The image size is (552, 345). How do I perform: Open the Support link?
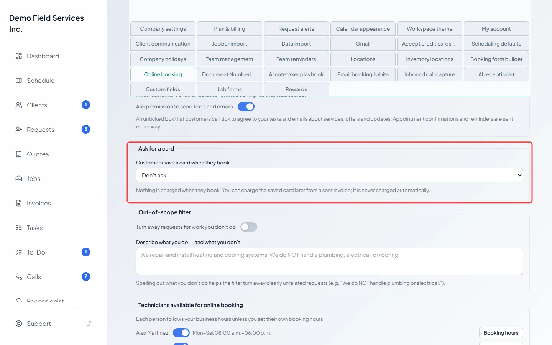54,324
